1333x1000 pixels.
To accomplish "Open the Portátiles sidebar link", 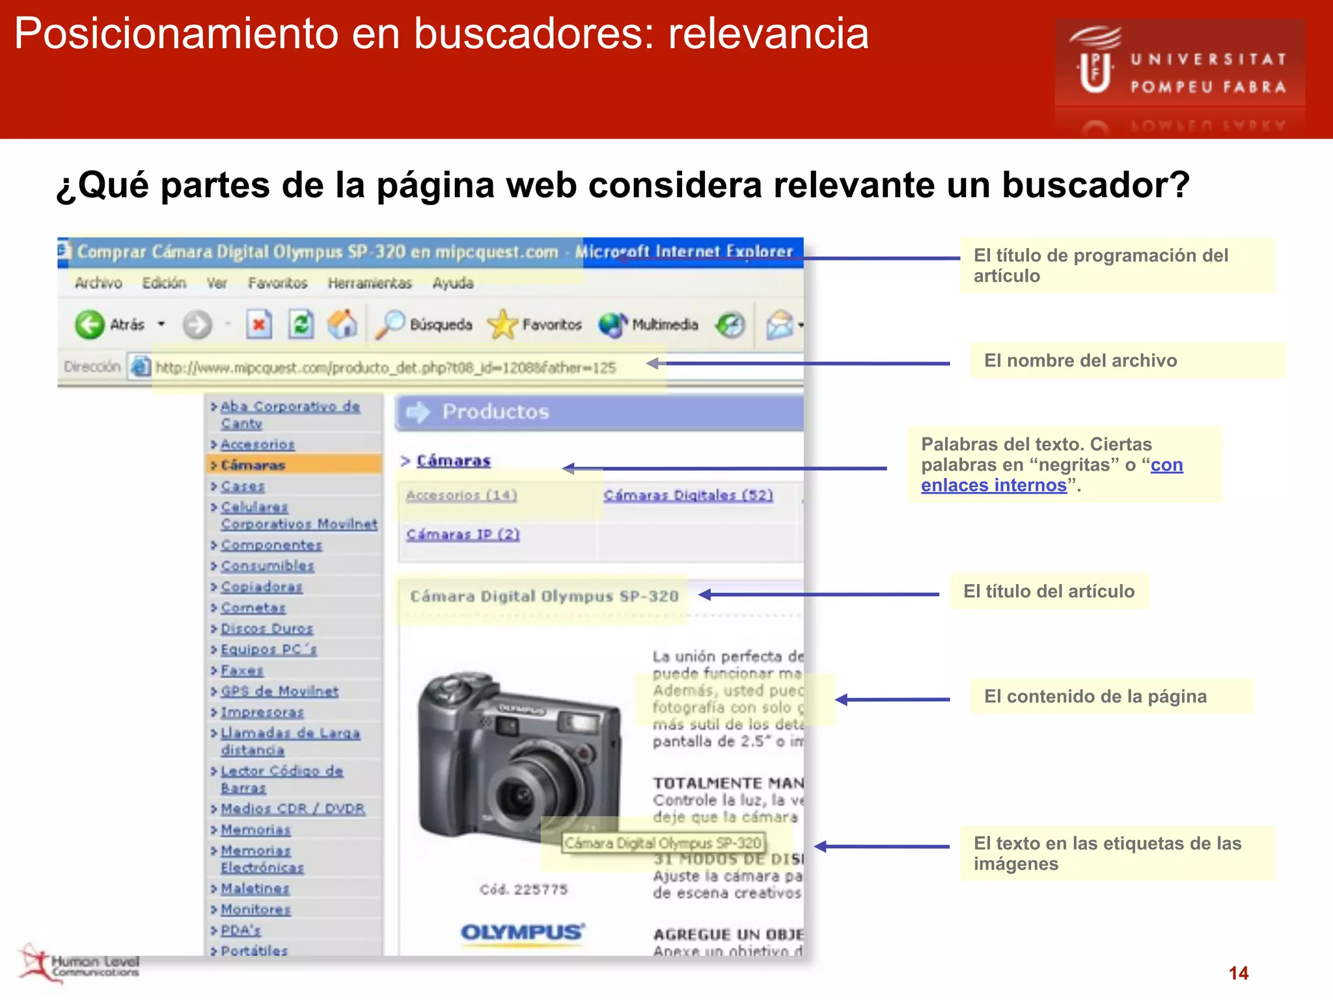I will click(x=254, y=950).
